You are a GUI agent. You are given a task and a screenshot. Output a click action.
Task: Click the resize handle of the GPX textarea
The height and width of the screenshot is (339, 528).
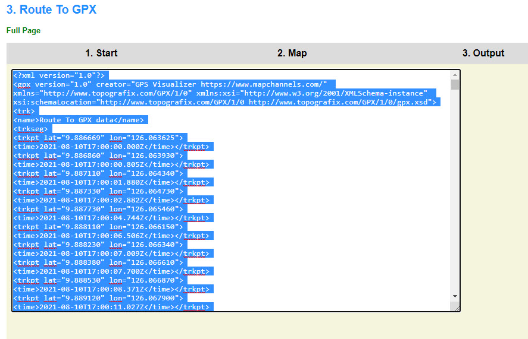[455, 306]
